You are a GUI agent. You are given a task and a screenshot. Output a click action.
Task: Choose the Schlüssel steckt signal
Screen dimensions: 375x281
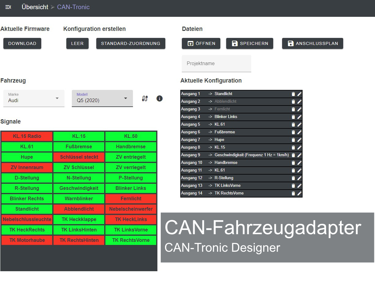[x=79, y=157]
